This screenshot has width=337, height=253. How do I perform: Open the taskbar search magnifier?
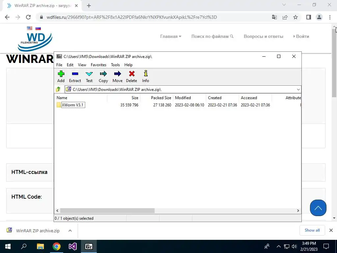pos(24,246)
